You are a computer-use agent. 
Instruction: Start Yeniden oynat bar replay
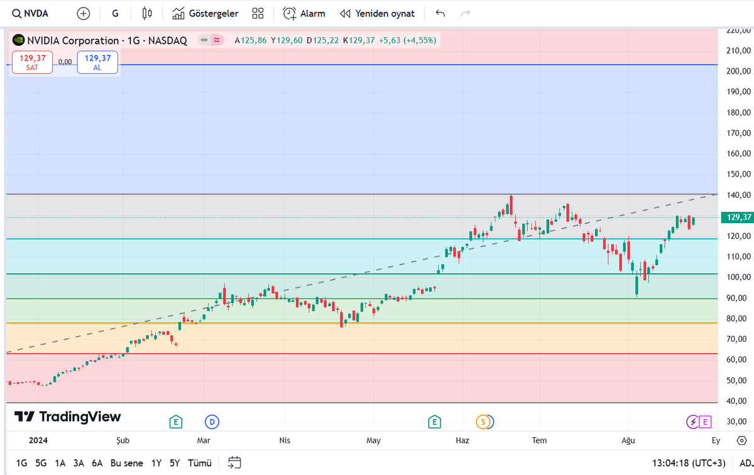377,13
